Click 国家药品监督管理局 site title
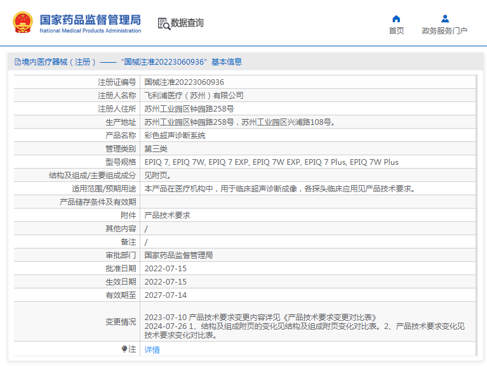This screenshot has width=487, height=367. (90, 20)
